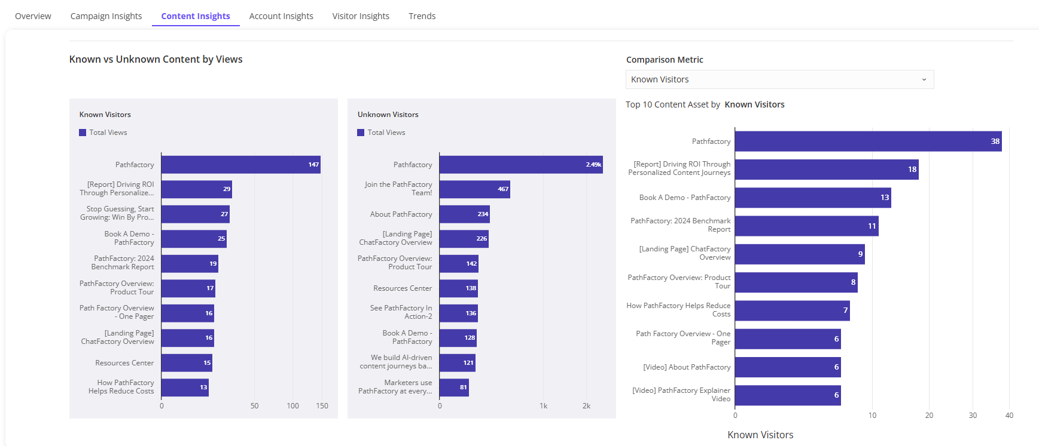Click the Pathfactory bar showing 38 known visitors
This screenshot has height=446, width=1039.
pyautogui.click(x=869, y=142)
